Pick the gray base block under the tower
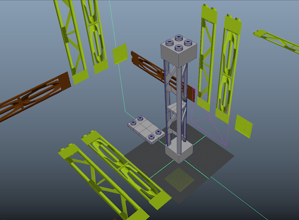 pyautogui.click(x=179, y=151)
